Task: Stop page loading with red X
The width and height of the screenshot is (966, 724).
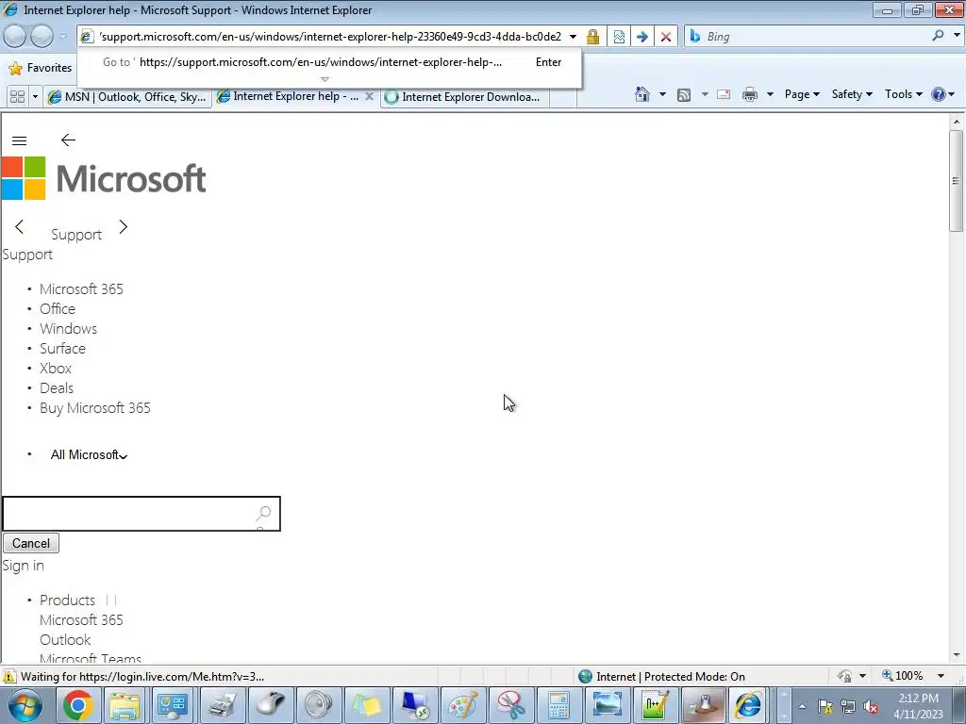Action: point(666,37)
